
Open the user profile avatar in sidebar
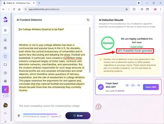coord(5,105)
